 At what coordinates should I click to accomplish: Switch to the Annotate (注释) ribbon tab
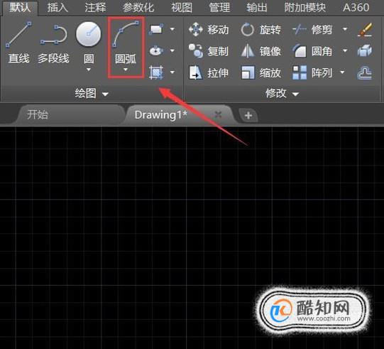click(x=96, y=7)
